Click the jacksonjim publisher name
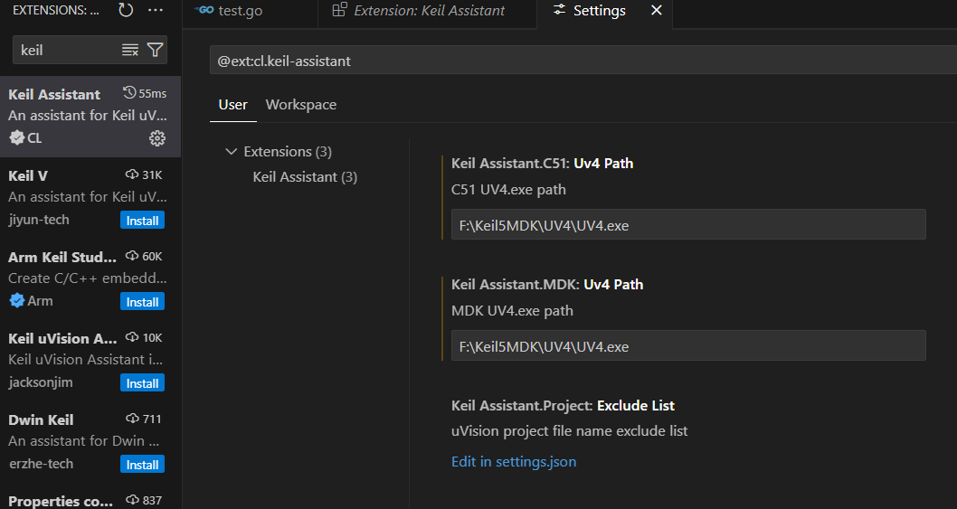The height and width of the screenshot is (509, 957). [x=41, y=382]
